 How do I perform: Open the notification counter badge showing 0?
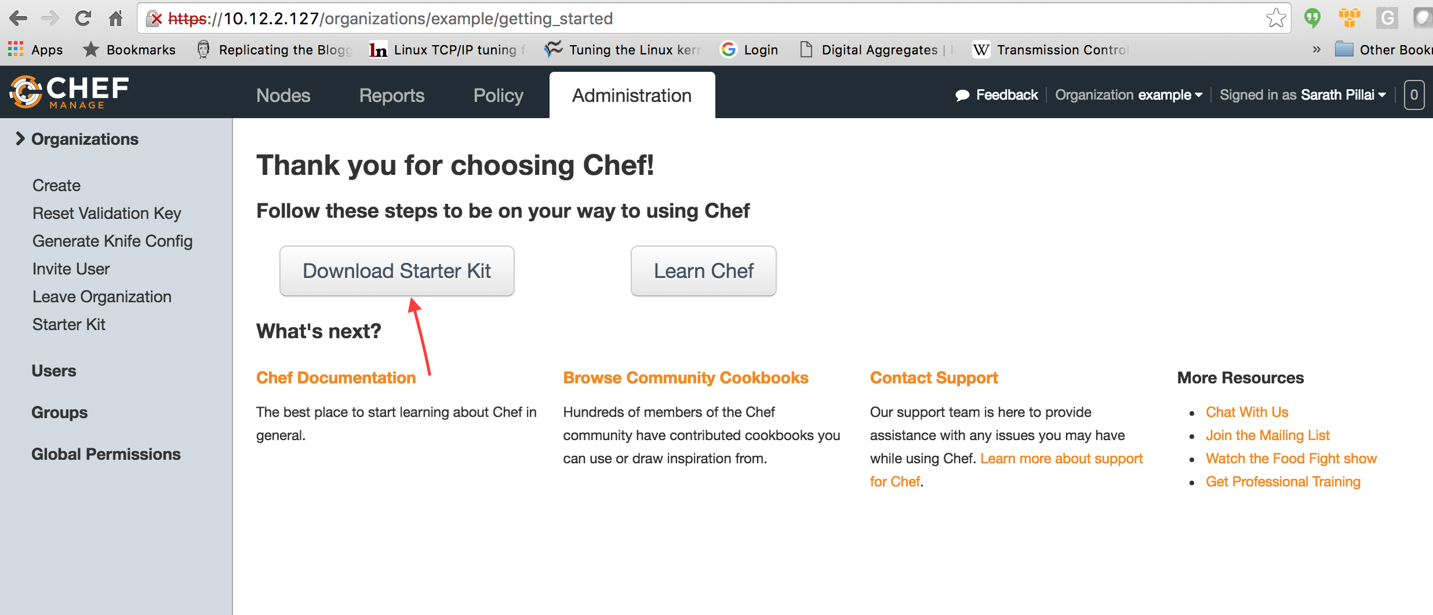[x=1414, y=95]
